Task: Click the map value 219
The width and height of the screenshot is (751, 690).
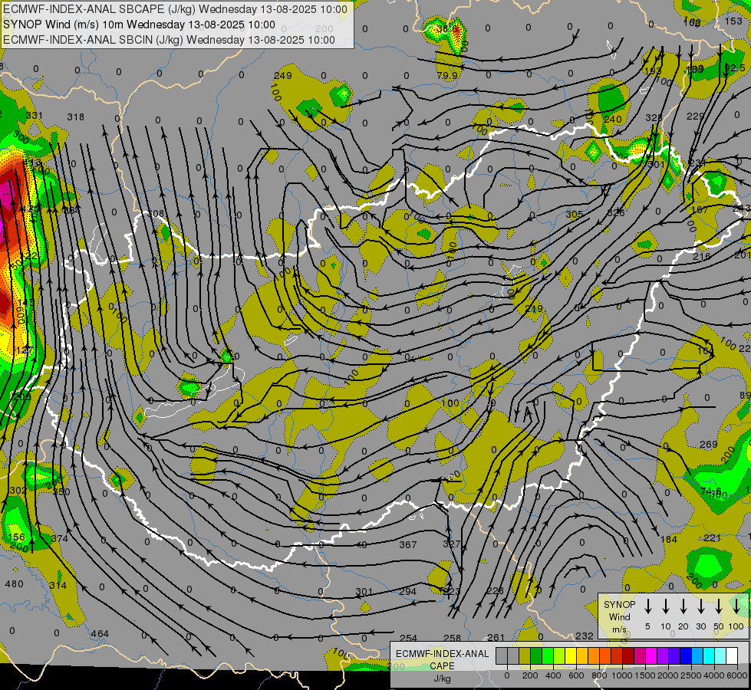Action: point(533,309)
